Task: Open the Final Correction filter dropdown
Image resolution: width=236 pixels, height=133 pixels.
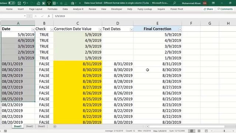Action: (x=180, y=30)
